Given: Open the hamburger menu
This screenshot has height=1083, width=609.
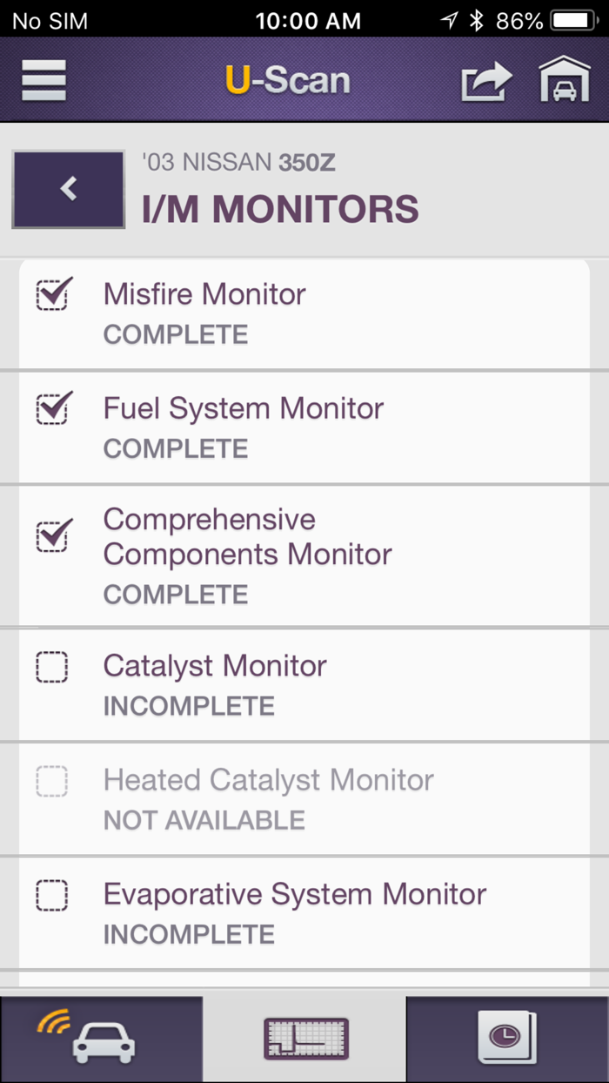Looking at the screenshot, I should coord(44,81).
